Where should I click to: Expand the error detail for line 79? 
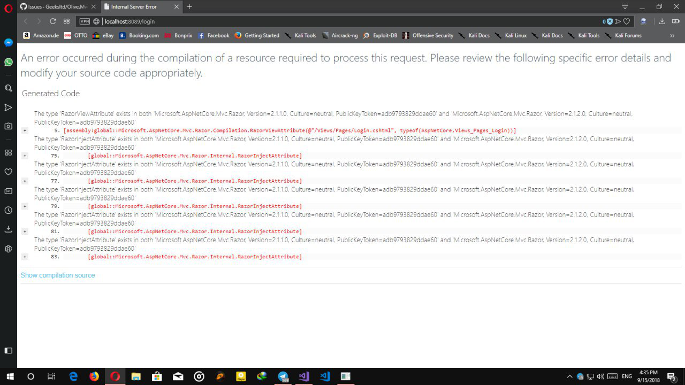(25, 206)
